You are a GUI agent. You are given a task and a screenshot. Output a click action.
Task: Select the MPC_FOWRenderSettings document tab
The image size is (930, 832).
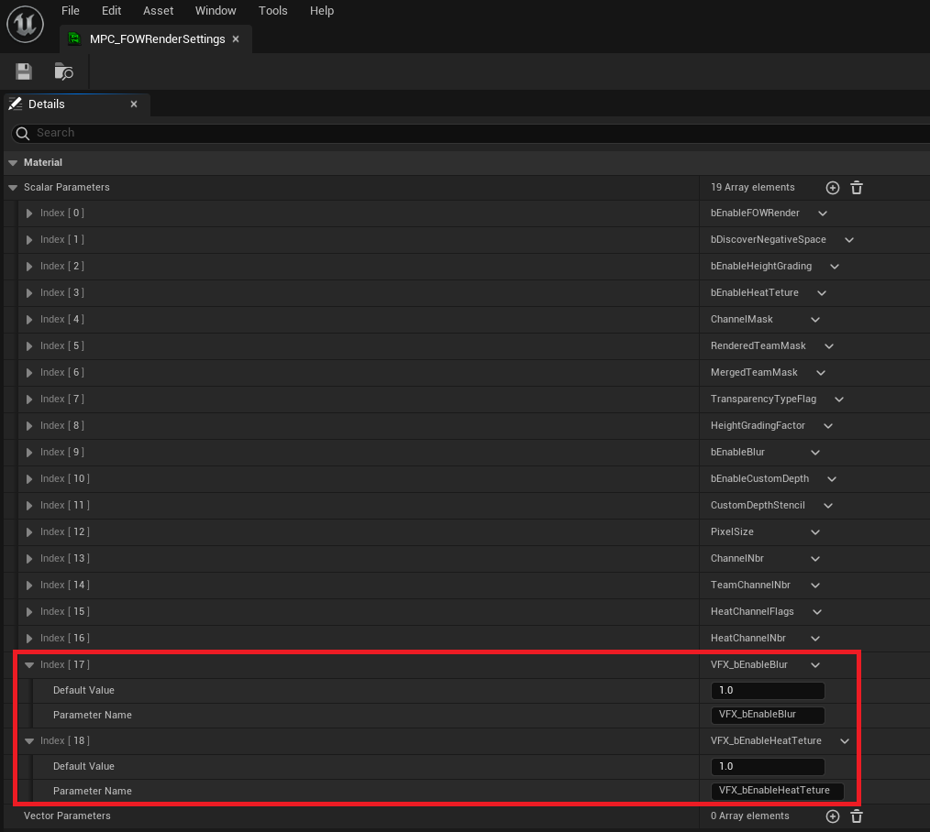[157, 39]
